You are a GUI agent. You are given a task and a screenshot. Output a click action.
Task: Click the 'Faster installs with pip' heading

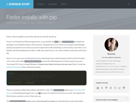click(31, 17)
